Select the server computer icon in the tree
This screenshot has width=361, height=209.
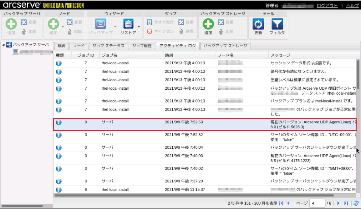point(15,52)
